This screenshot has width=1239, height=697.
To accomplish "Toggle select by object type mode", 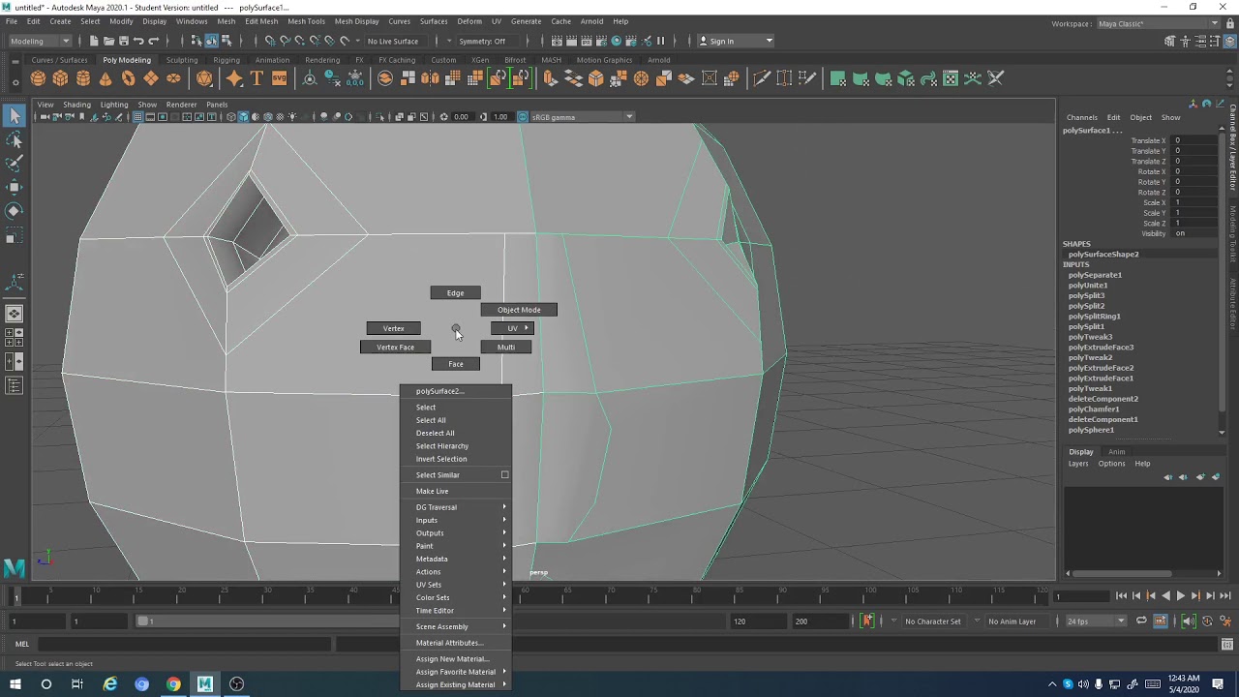I will (x=211, y=41).
